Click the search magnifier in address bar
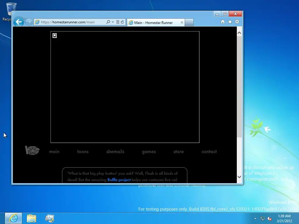Image resolution: width=299 pixels, height=224 pixels. point(108,22)
